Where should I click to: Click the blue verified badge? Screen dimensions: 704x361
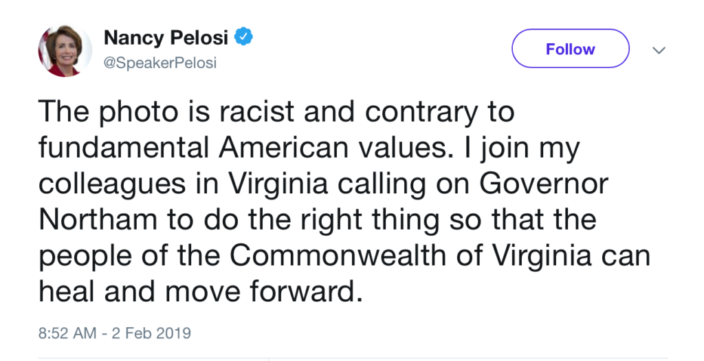243,37
